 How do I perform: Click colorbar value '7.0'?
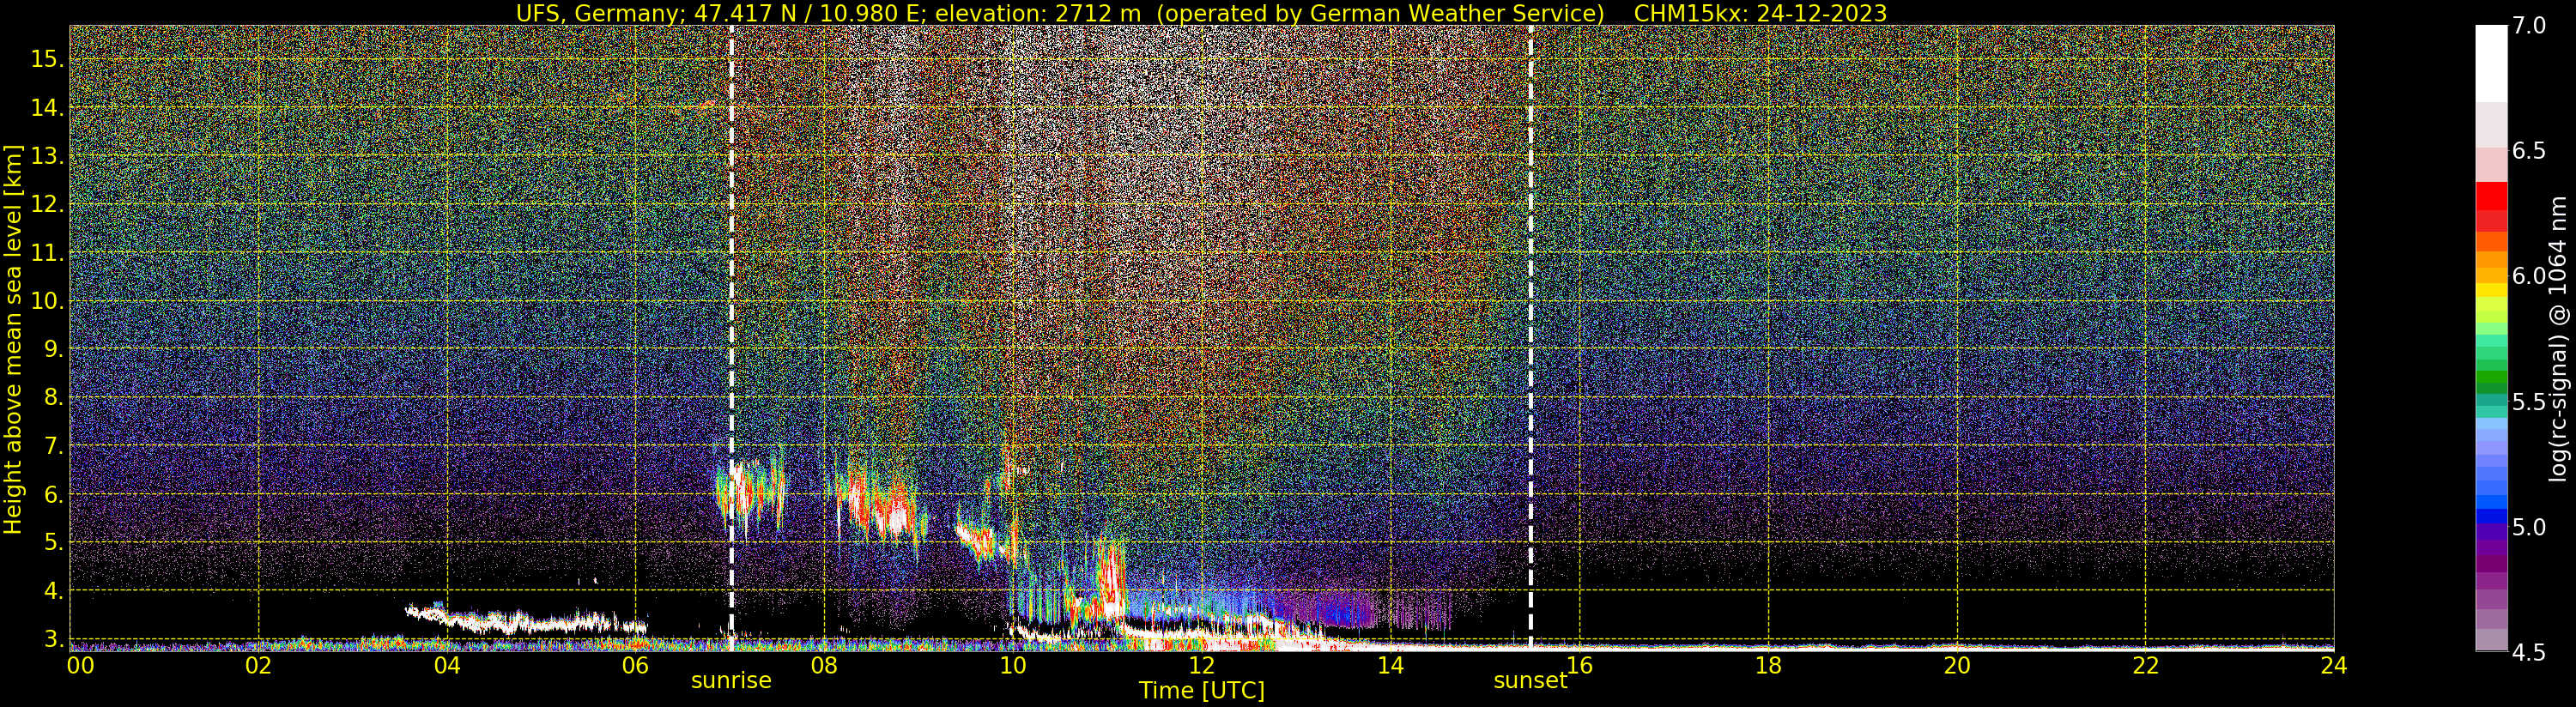2527,26
